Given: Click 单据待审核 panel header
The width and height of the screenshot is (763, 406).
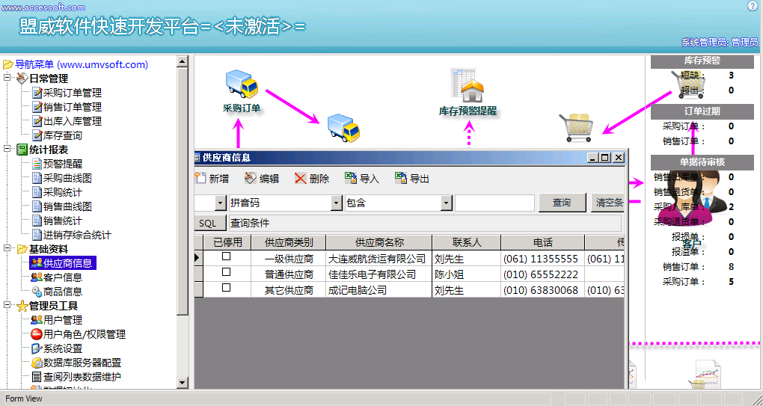Looking at the screenshot, I should point(702,162).
